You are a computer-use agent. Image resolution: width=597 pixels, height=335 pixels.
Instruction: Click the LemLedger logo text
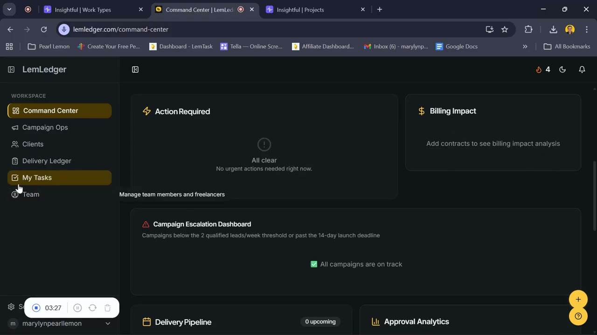click(x=44, y=69)
